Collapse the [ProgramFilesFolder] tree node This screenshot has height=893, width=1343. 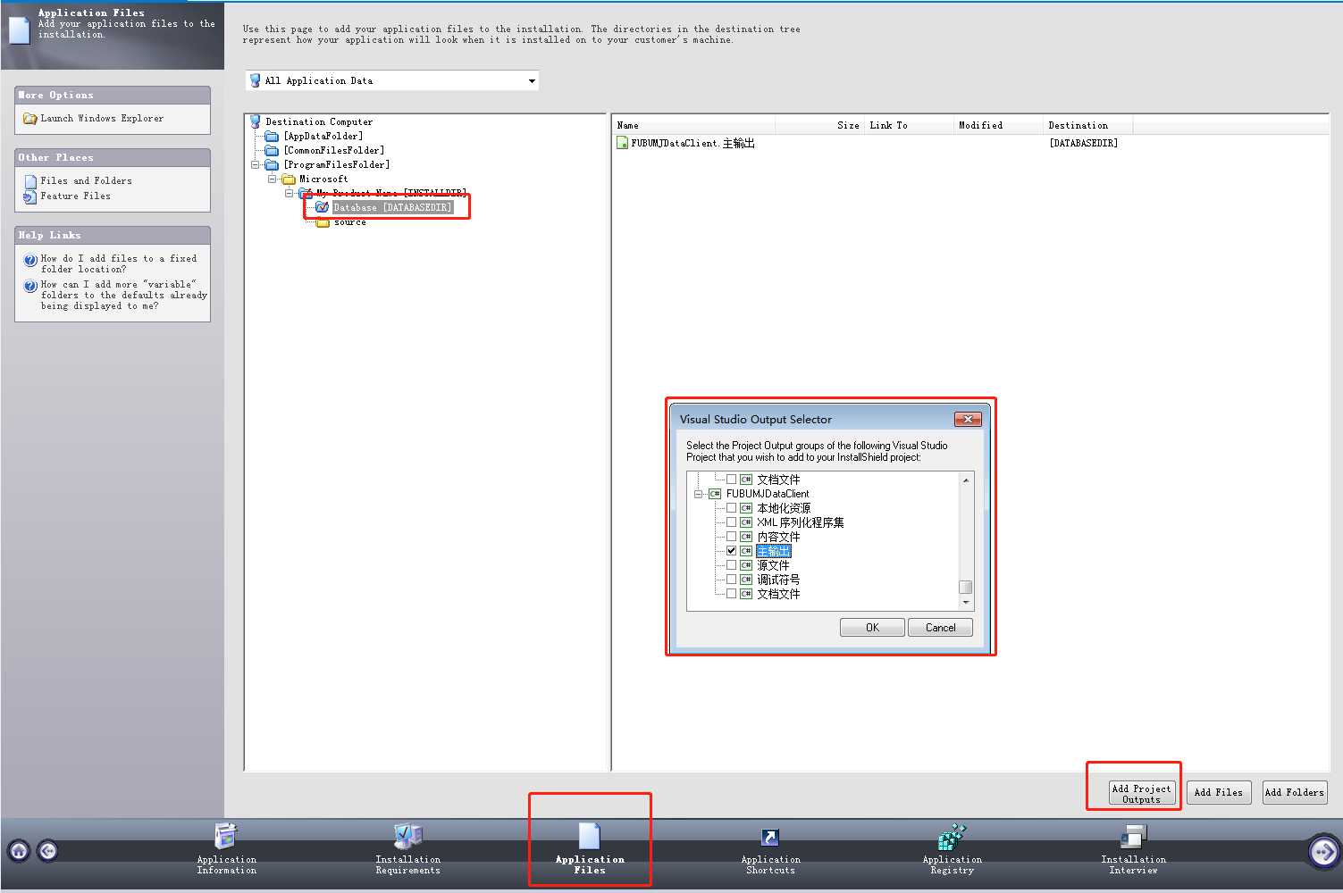coord(256,164)
